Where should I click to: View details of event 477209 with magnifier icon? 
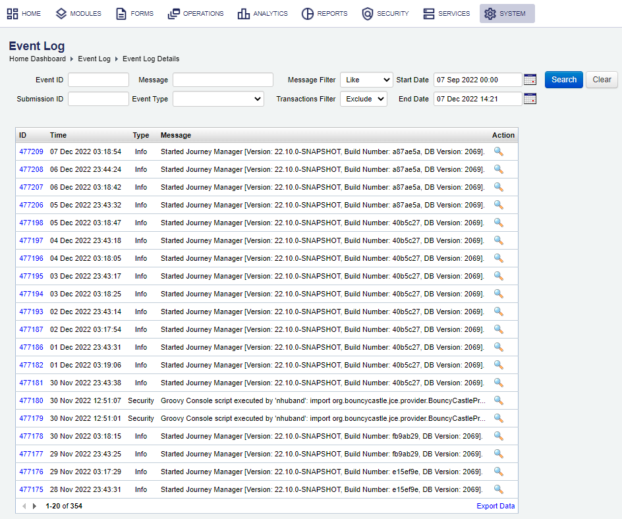click(499, 151)
